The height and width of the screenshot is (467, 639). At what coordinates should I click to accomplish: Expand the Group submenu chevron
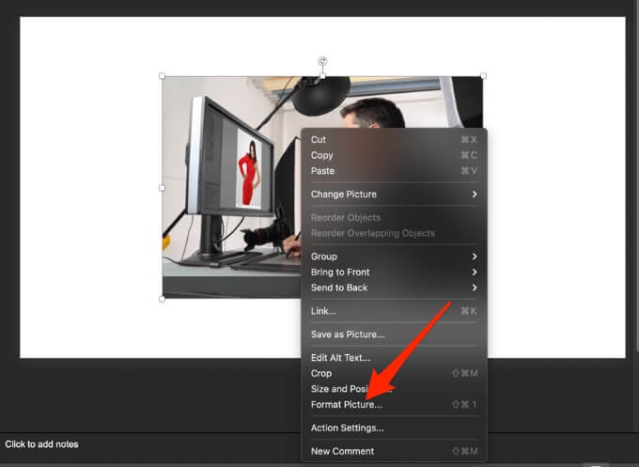click(475, 257)
